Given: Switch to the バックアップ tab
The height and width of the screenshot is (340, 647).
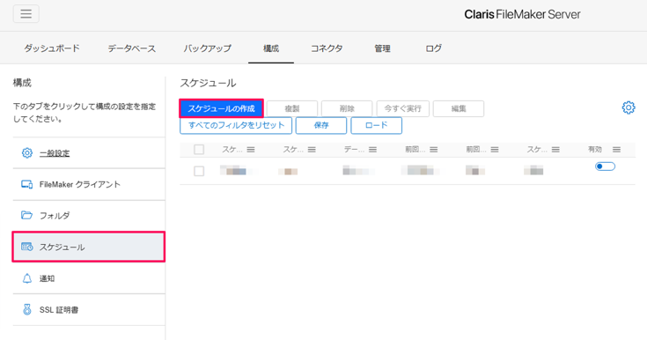Looking at the screenshot, I should 208,48.
